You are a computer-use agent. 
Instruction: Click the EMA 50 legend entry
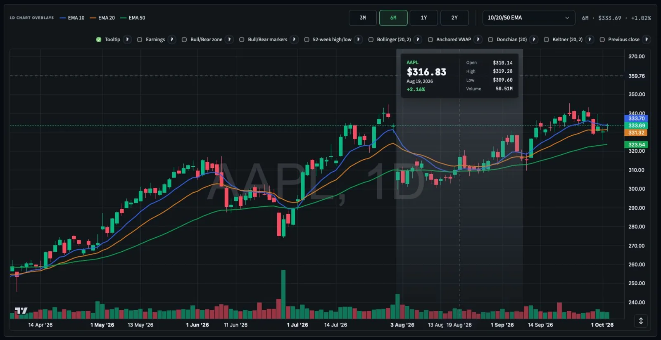click(x=133, y=18)
